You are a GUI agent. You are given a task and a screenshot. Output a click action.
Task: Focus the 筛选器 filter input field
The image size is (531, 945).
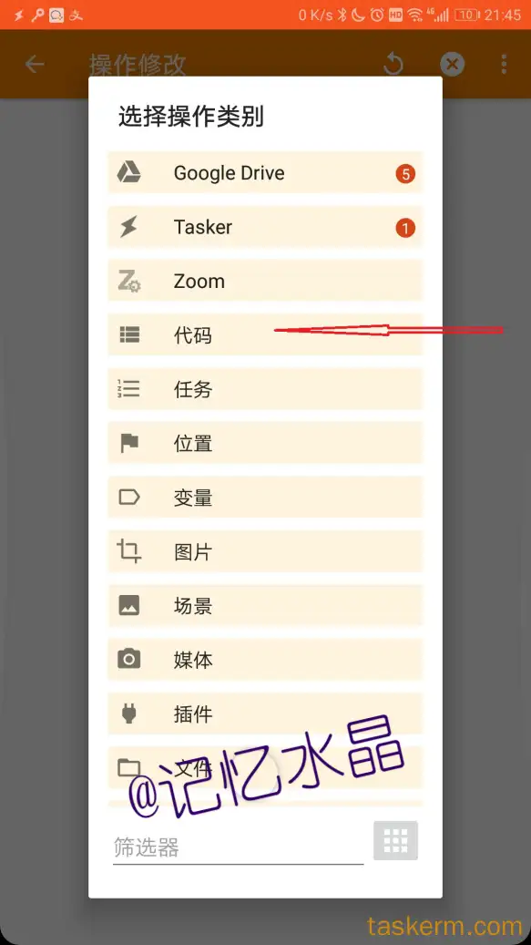click(239, 847)
